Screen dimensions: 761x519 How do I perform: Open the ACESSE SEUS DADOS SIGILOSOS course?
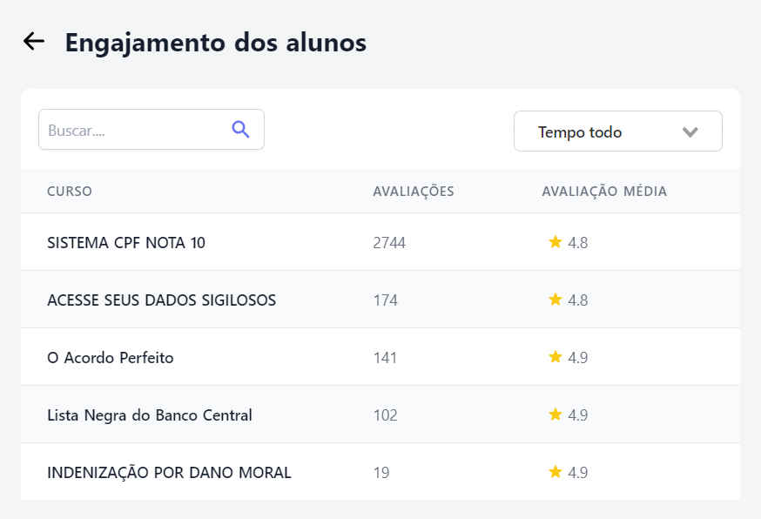[x=162, y=300]
